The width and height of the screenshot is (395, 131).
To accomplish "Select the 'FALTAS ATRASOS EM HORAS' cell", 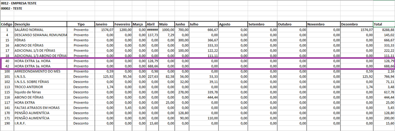I will tap(41, 108).
